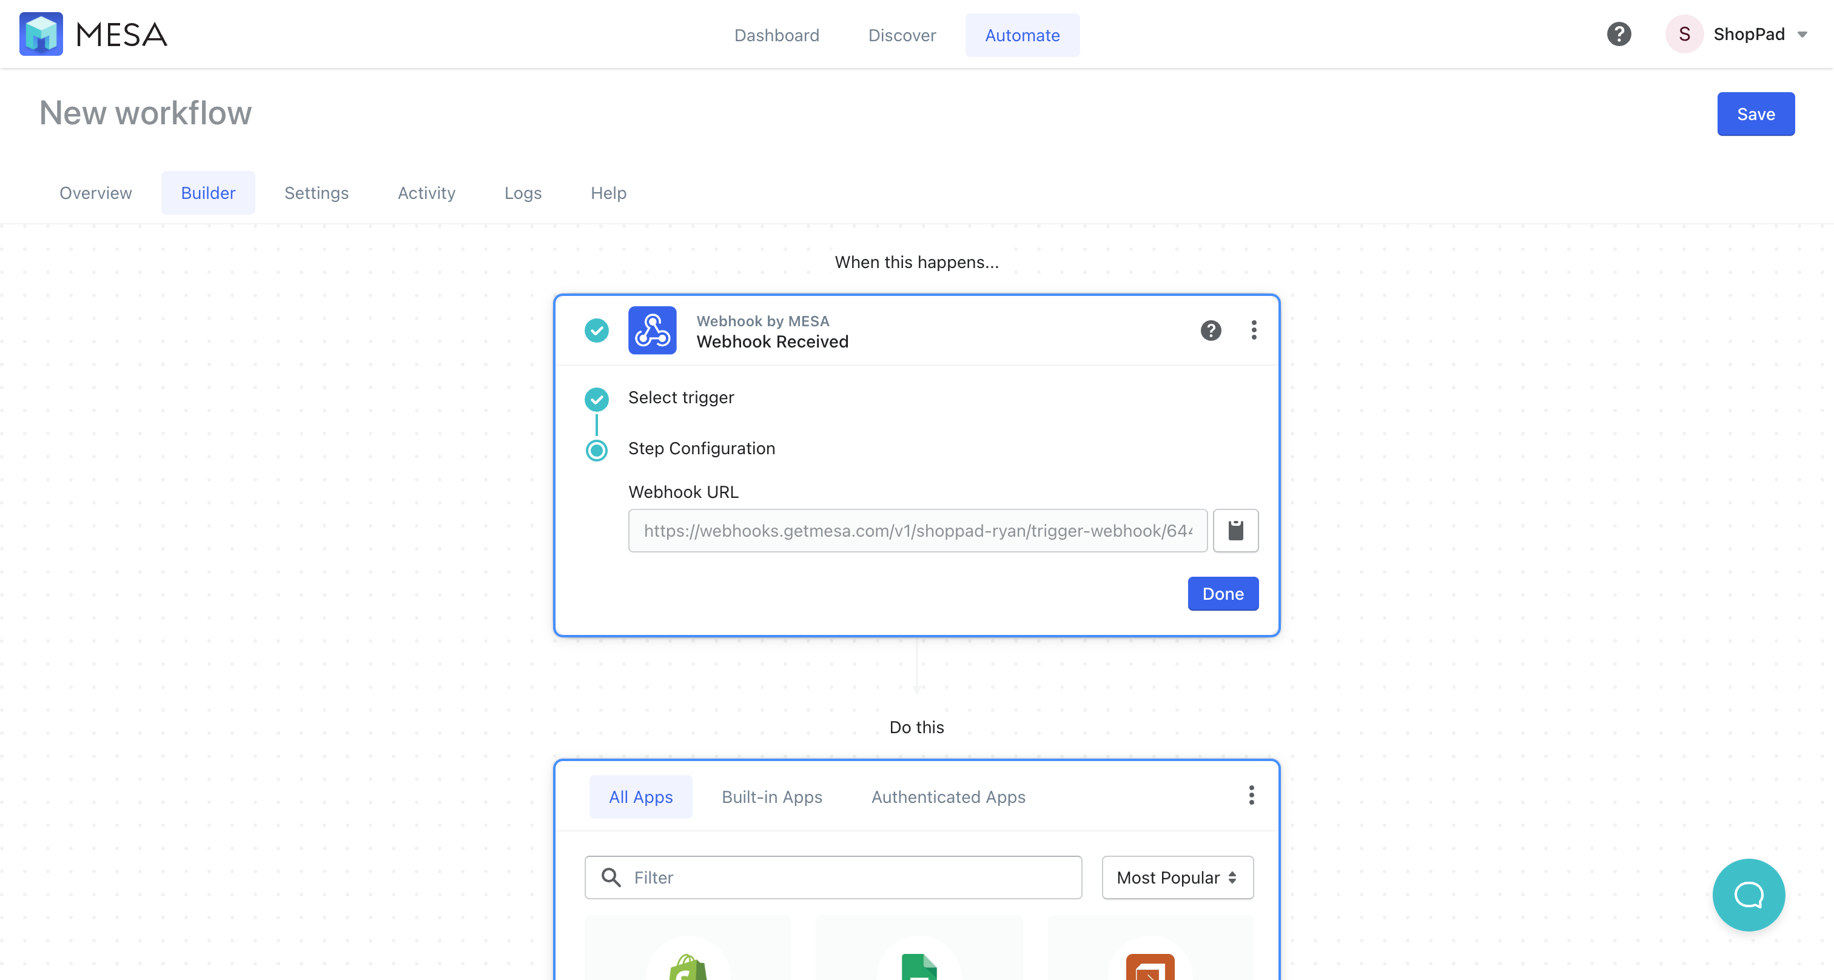Click the Webhook URL field

(x=917, y=531)
